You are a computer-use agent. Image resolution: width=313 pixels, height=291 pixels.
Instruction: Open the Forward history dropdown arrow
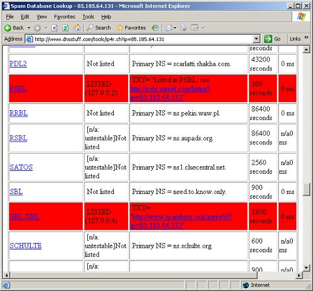pyautogui.click(x=46, y=28)
